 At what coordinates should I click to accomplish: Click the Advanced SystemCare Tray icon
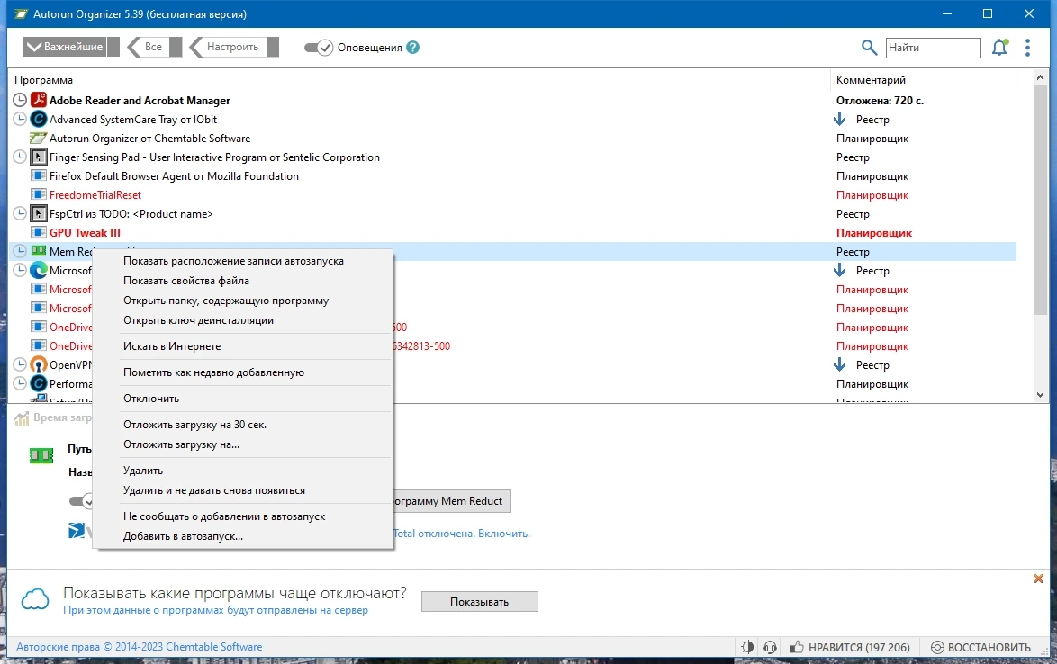(39, 119)
